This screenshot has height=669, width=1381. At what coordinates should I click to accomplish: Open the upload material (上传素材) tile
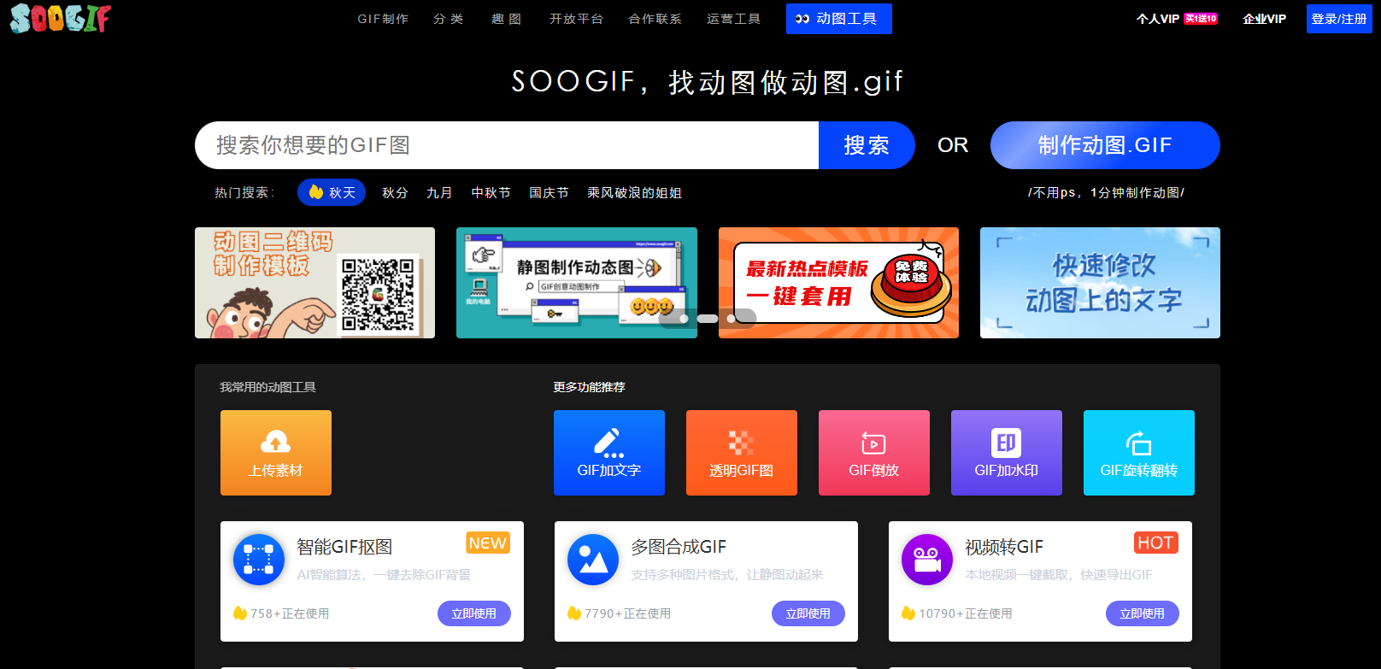275,453
